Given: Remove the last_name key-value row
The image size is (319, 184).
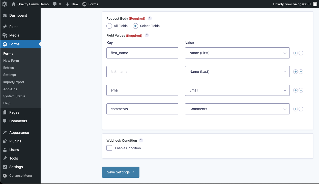Looking at the screenshot, I should 301,72.
